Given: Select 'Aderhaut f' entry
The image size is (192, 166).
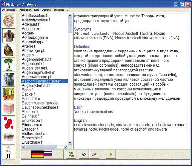Looking at the screenshot, I should (30, 24).
